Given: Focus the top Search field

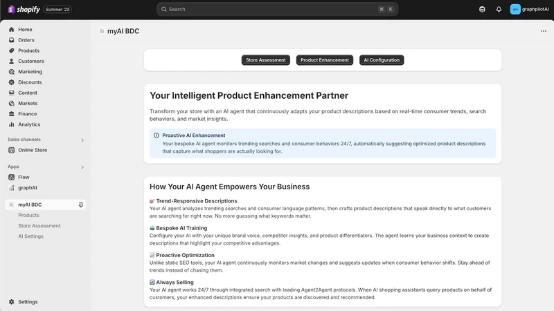Looking at the screenshot, I should (278, 9).
